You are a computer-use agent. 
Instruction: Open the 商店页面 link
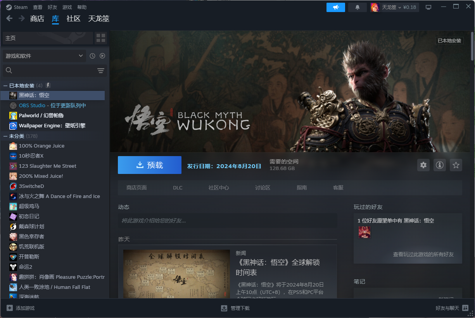[x=136, y=188]
